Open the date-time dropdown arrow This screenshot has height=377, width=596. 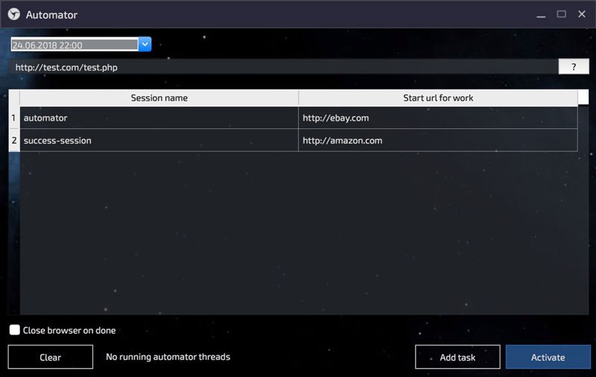[145, 45]
